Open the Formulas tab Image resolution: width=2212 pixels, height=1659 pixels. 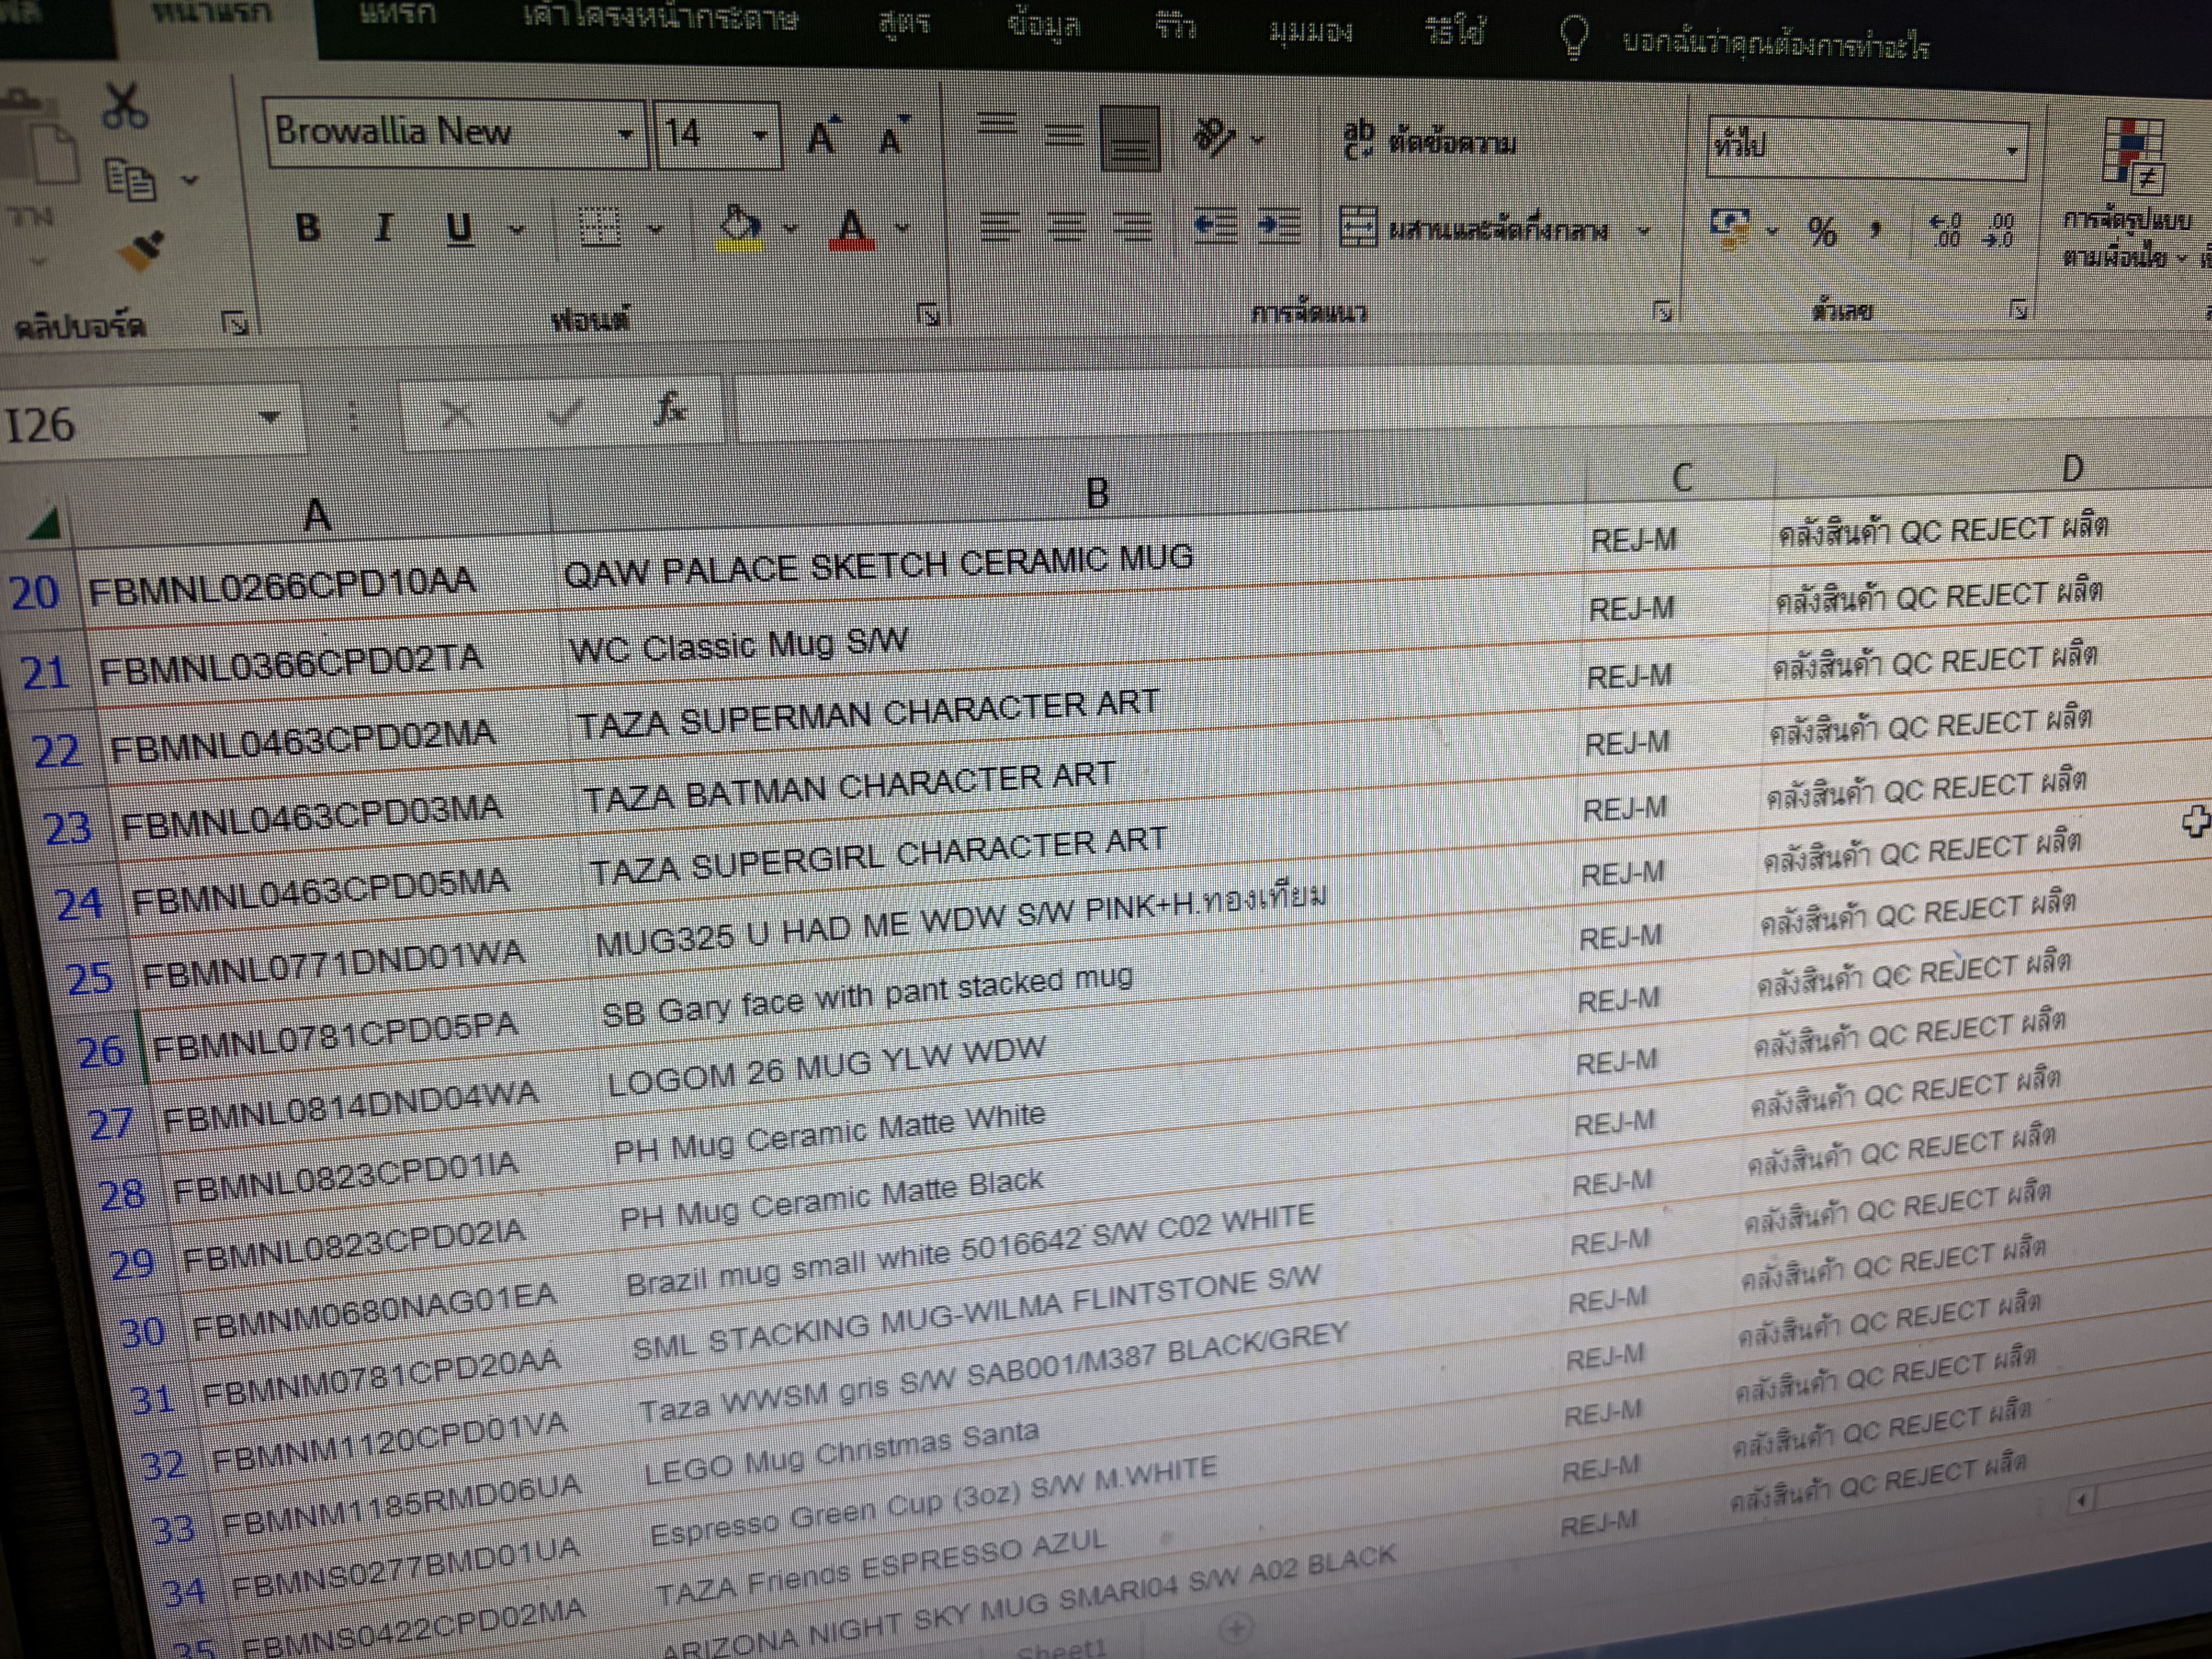(904, 23)
